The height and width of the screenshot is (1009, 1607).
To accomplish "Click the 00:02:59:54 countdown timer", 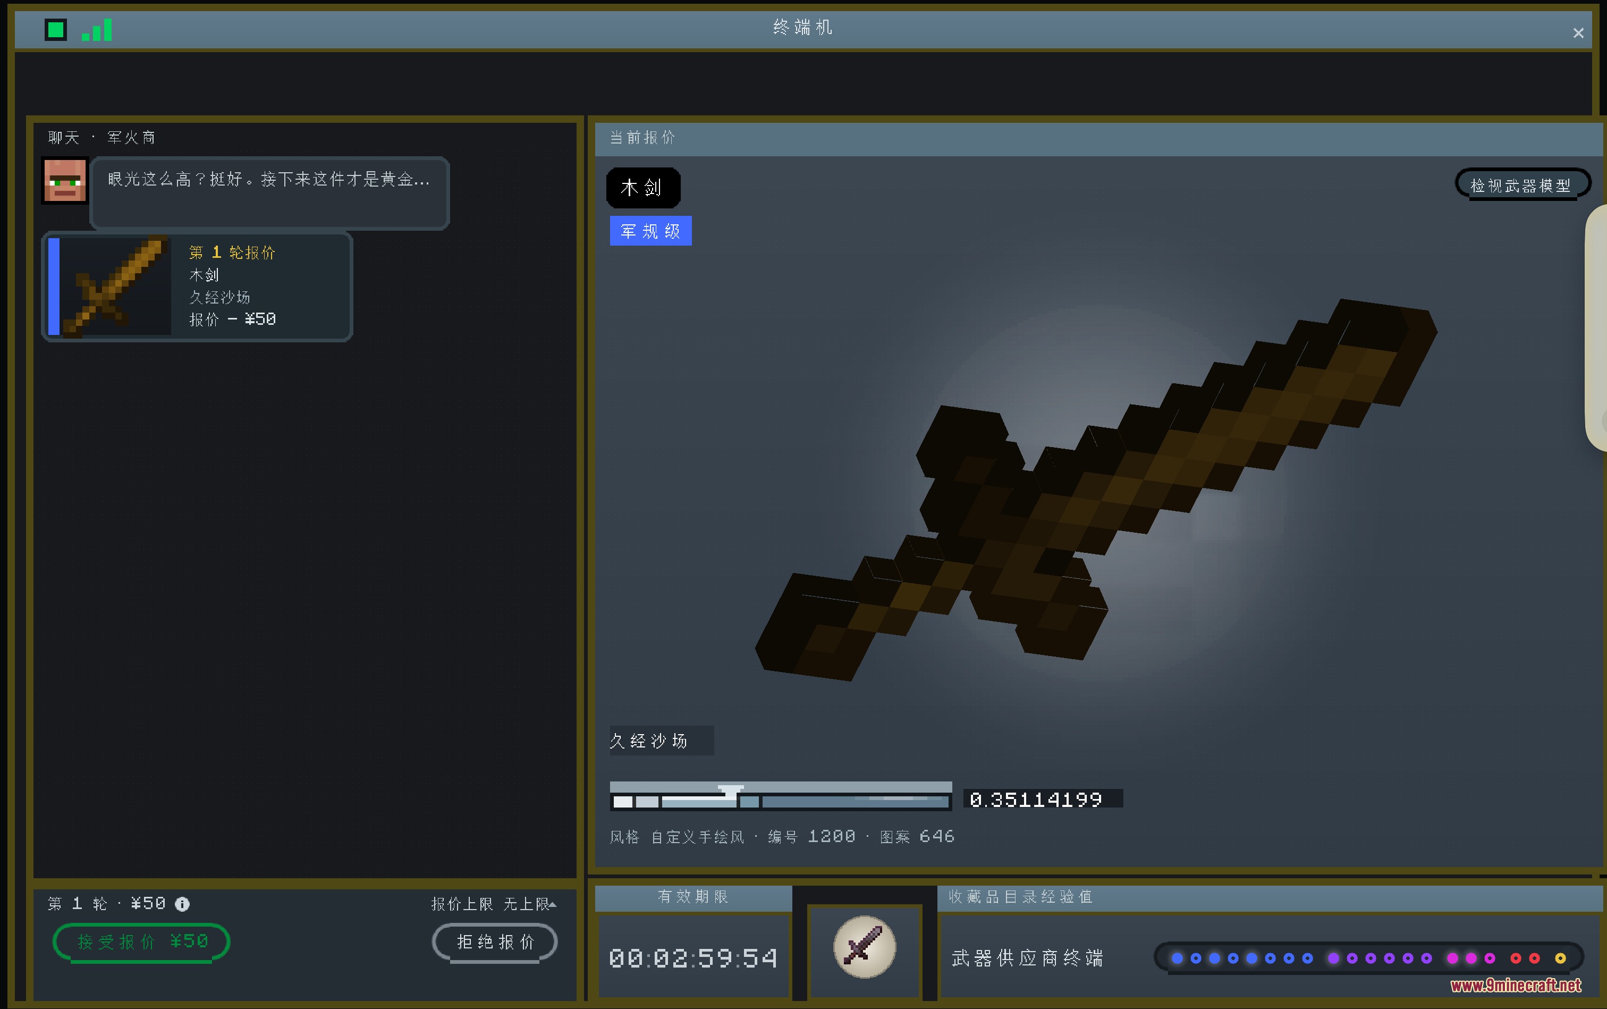I will coord(693,958).
